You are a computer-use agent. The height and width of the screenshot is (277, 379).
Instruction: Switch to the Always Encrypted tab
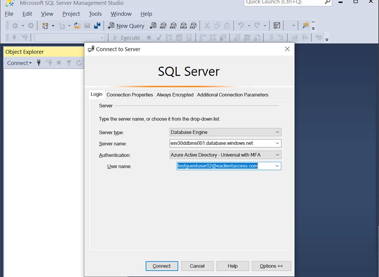tap(175, 95)
